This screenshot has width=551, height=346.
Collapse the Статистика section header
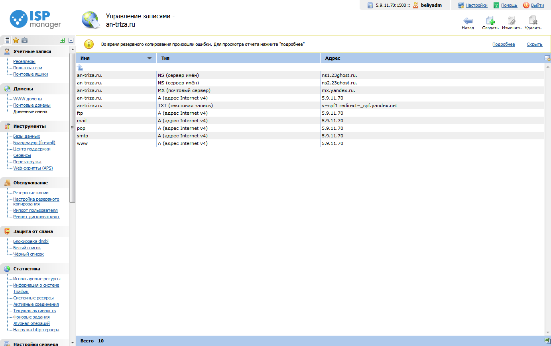[35, 269]
